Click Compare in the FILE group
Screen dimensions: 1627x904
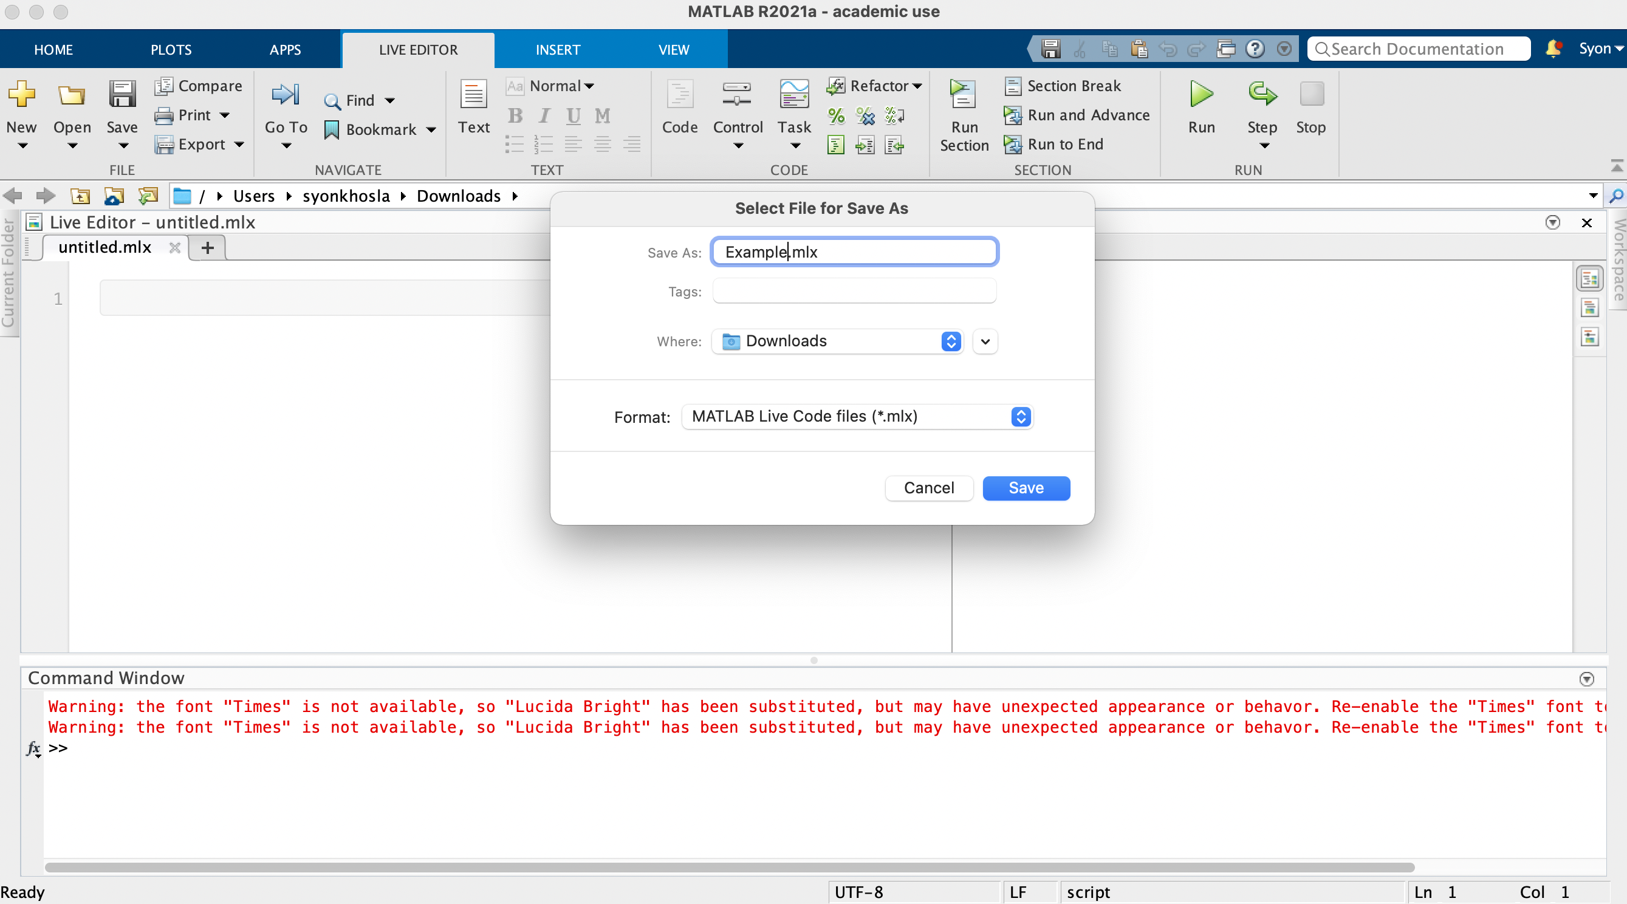(x=198, y=86)
